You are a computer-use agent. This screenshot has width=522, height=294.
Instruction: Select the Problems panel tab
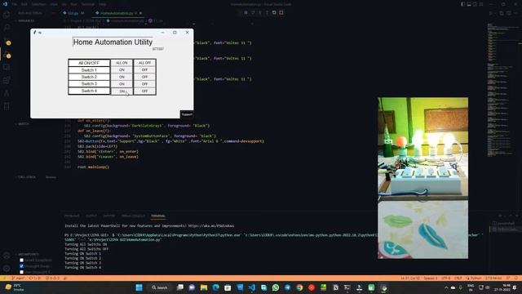pos(72,216)
